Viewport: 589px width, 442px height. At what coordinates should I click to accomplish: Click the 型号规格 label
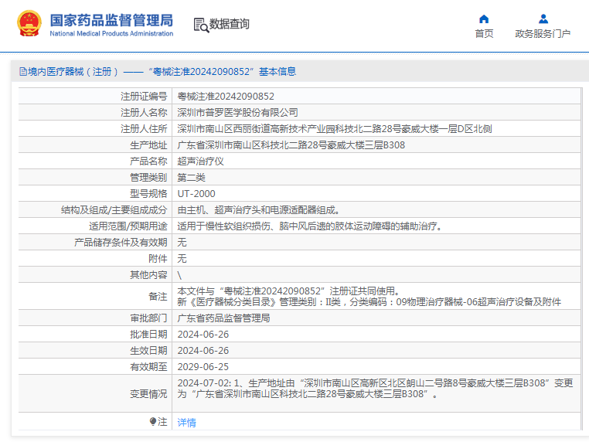(148, 194)
